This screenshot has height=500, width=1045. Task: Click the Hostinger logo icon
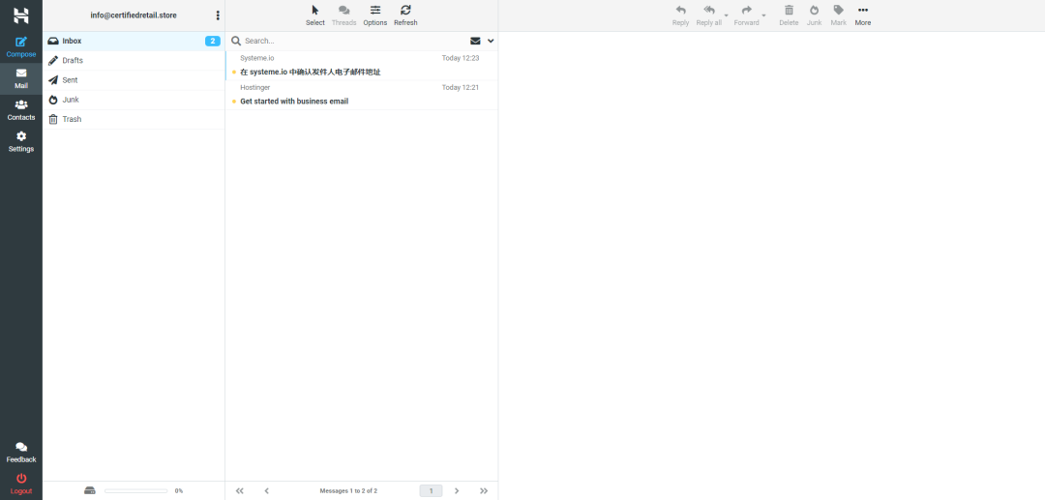tap(20, 15)
